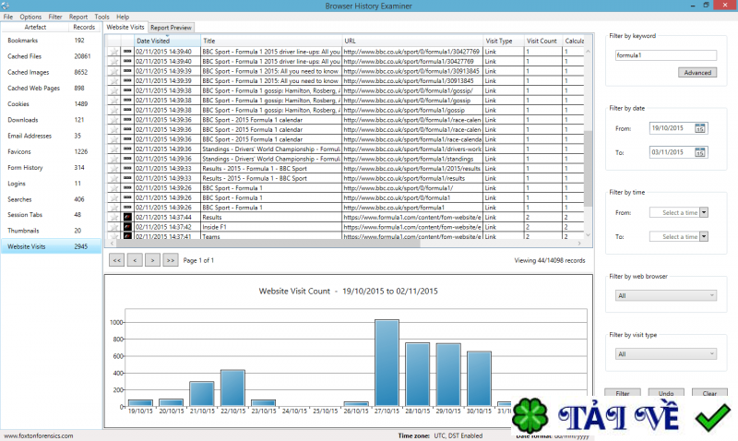Screen dimensions: 738x441
Task: Click the Artefact column header
Action: (x=35, y=27)
